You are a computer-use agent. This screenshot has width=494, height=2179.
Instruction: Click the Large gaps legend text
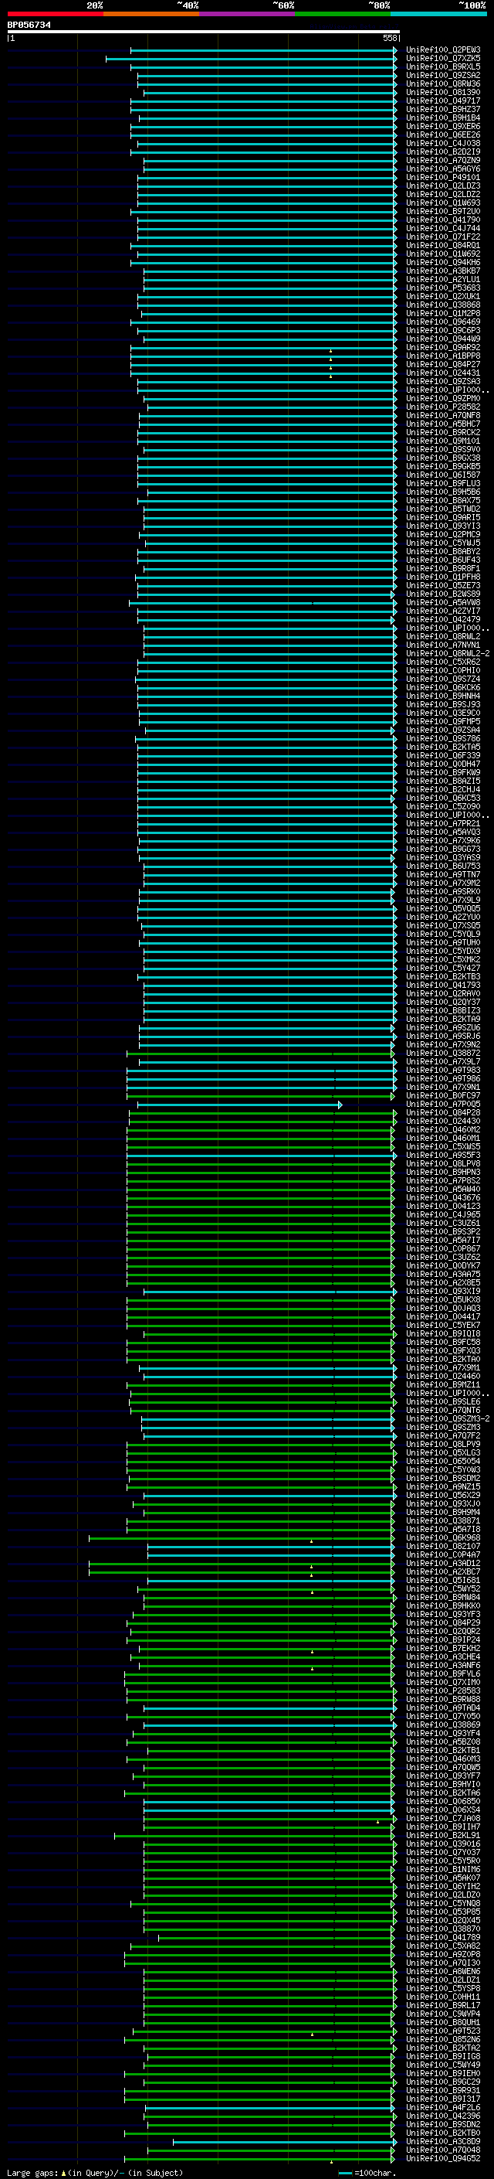(x=95, y=2172)
